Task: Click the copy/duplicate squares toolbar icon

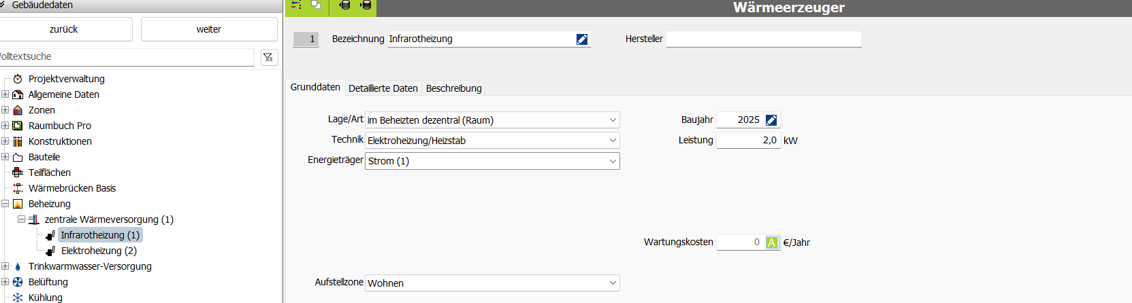Action: coord(316,5)
